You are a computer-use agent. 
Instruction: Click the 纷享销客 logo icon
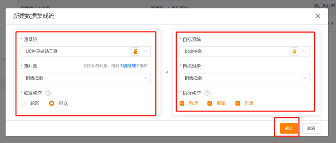294,51
